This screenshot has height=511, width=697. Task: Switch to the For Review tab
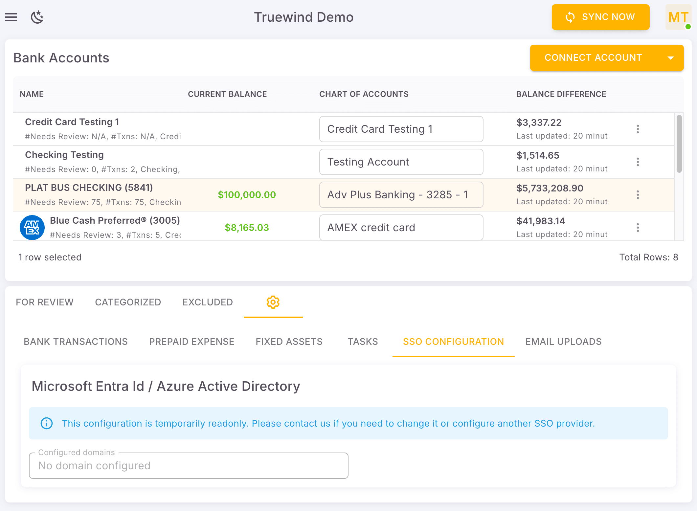click(x=45, y=302)
